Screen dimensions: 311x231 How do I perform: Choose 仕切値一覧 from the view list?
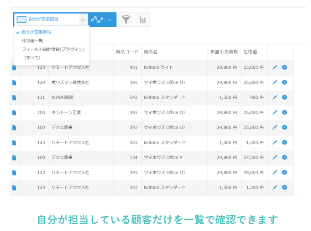click(32, 40)
